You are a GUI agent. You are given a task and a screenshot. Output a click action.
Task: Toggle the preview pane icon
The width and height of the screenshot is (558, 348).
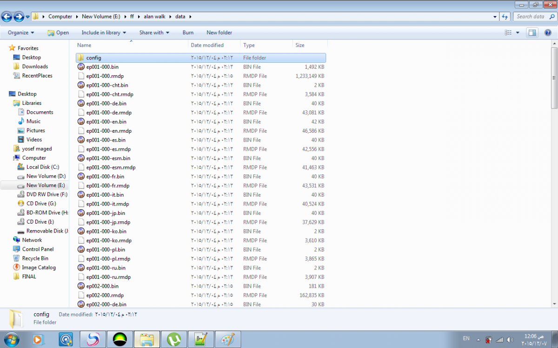tap(532, 32)
